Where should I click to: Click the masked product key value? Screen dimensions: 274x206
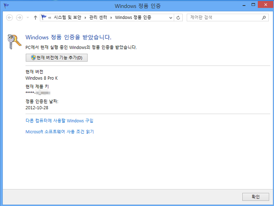click(x=38, y=93)
